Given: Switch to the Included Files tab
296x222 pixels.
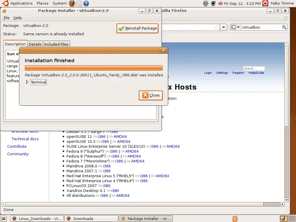Looking at the screenshot, I should 56,44.
